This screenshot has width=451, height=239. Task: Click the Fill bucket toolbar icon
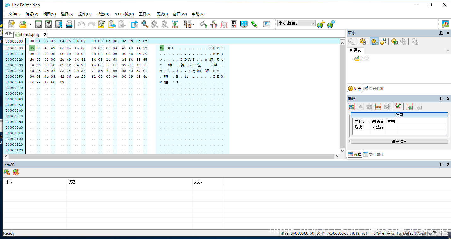(x=204, y=24)
